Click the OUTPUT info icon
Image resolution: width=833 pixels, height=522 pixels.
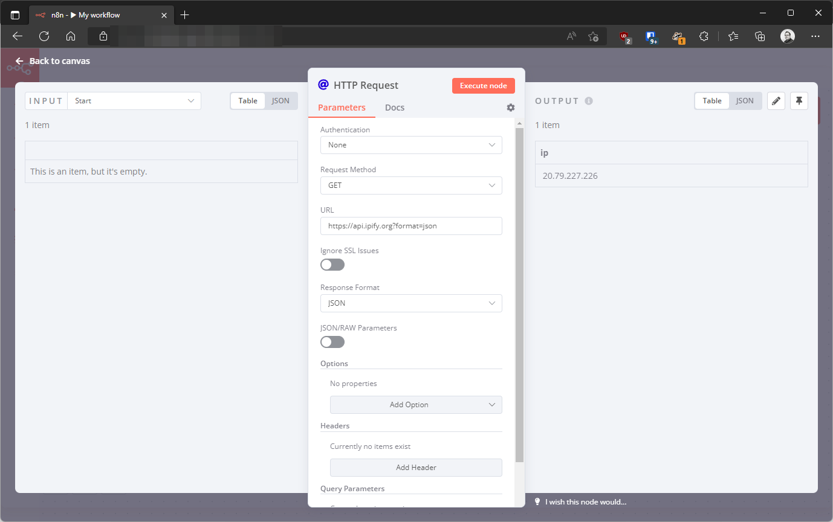point(589,101)
